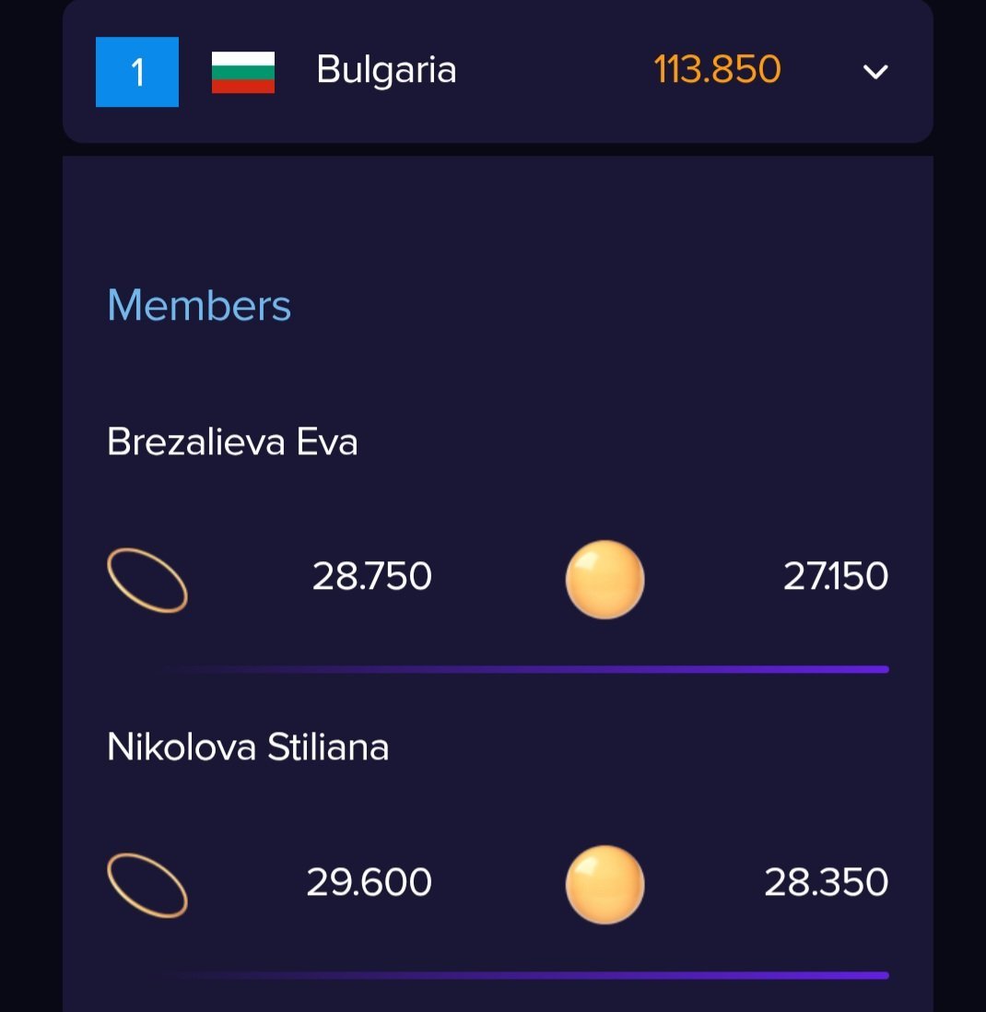Click Brezalieva Eva's hoop score 28.750
Screen dimensions: 986x1012
point(372,578)
